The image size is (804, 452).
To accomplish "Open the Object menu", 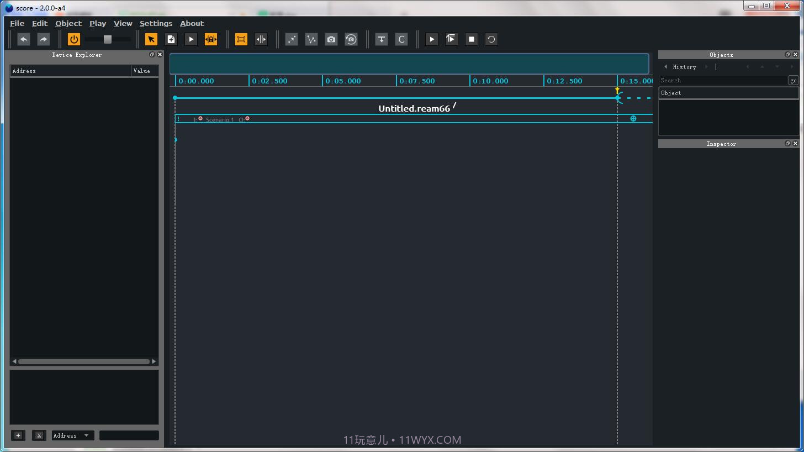I will coord(68,23).
